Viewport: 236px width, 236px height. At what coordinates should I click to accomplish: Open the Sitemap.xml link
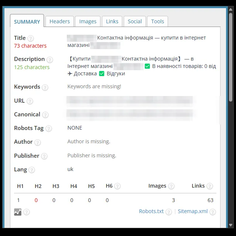coord(193,211)
